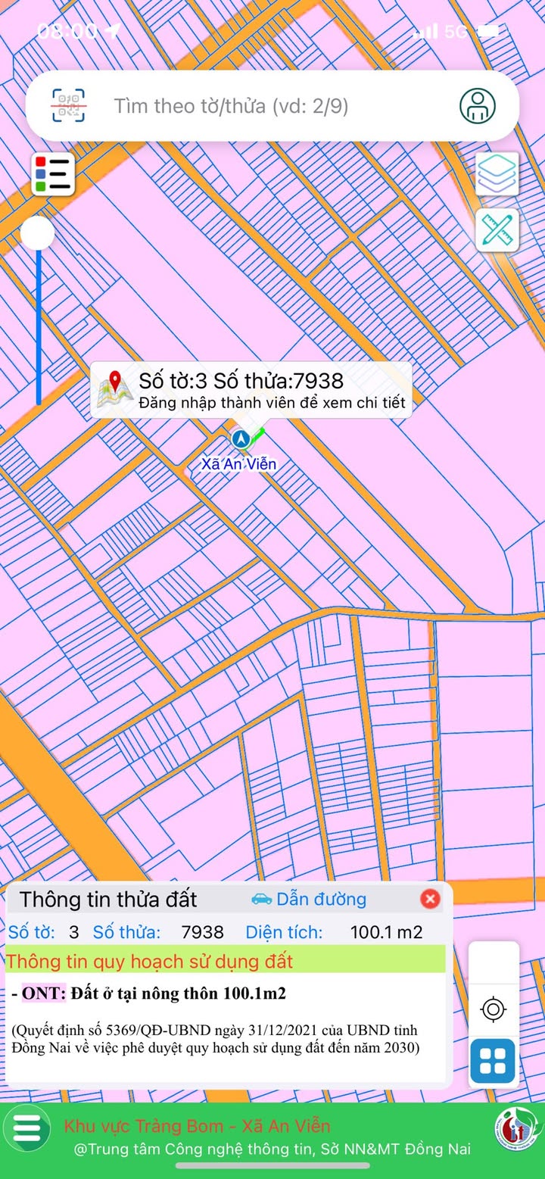
Task: Click the blue zoom slider track
Action: [38, 327]
